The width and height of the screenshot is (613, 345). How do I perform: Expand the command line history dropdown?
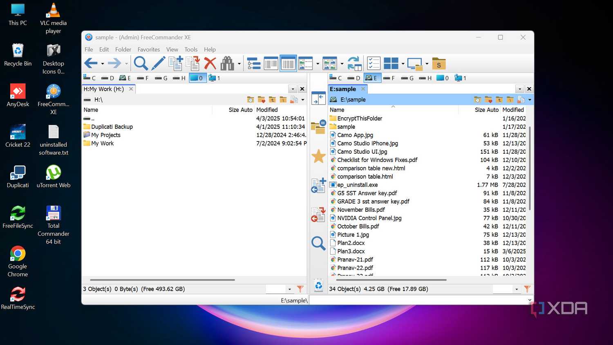pos(530,300)
